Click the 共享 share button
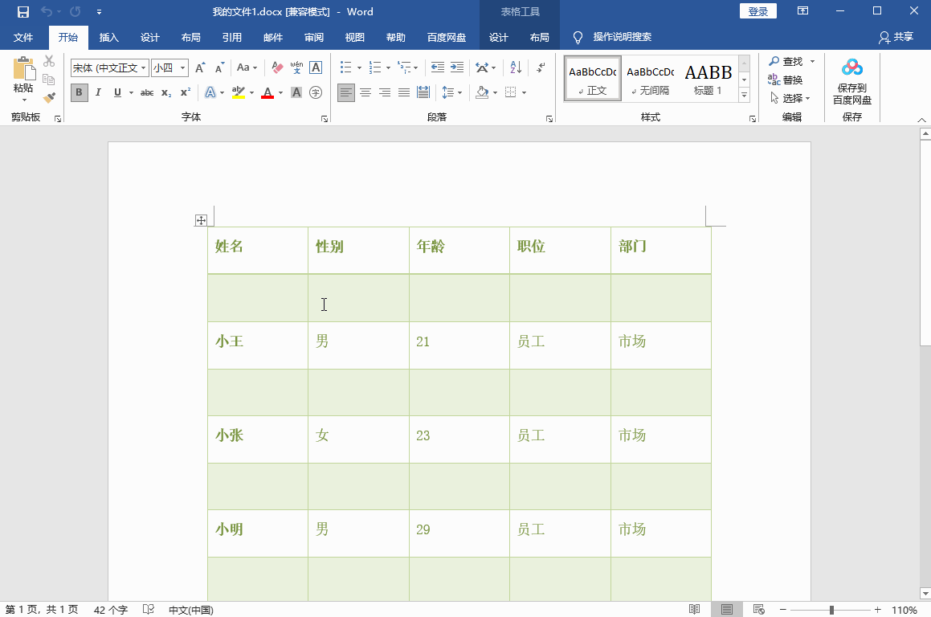Screen dimensions: 931x617 (x=896, y=37)
